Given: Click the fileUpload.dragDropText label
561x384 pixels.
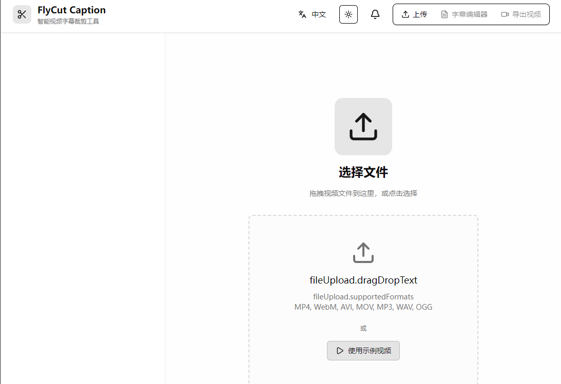Looking at the screenshot, I should click(x=363, y=280).
